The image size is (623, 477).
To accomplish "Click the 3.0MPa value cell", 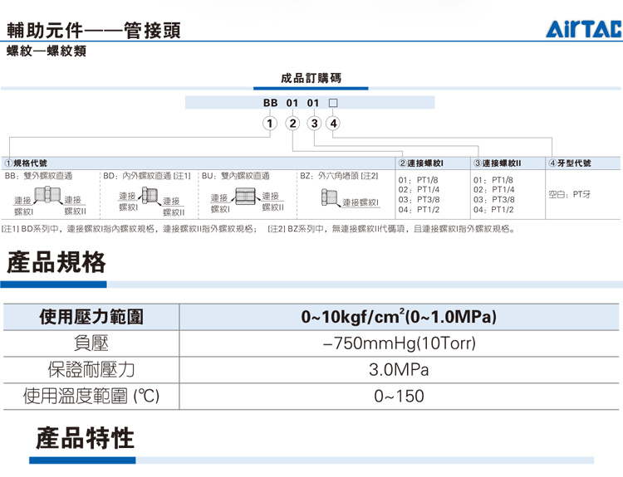I will coord(399,369).
